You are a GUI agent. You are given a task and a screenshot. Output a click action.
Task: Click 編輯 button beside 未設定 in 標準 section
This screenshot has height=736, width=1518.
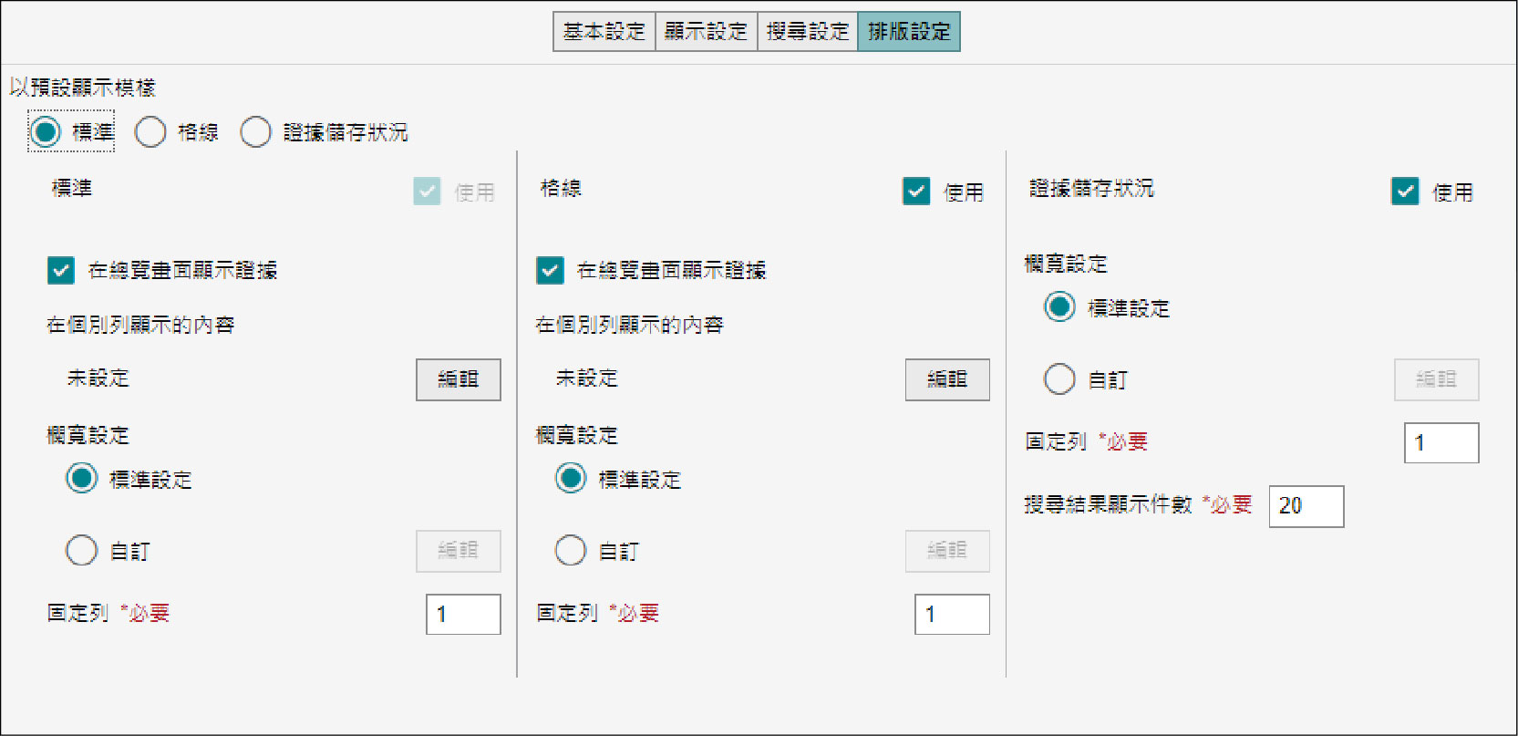458,379
